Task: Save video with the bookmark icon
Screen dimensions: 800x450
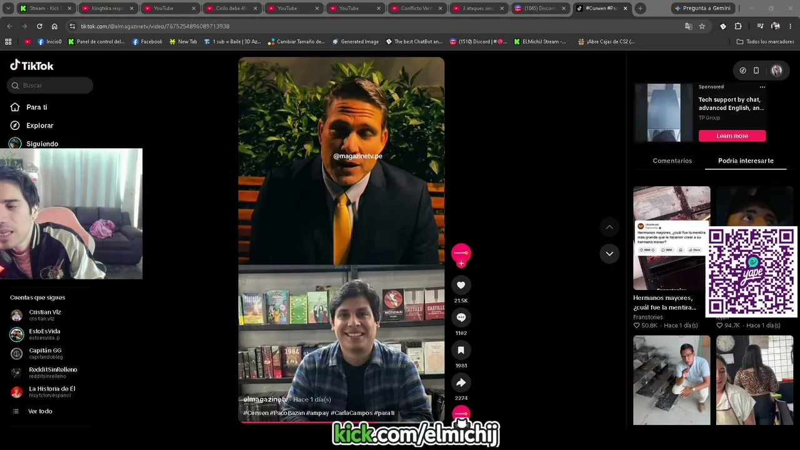Action: point(461,350)
